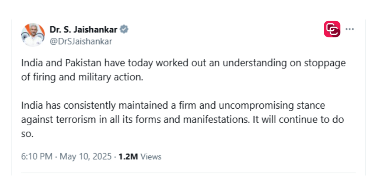This screenshot has width=374, height=195.
Task: Click the word understanding in the tweet
Action: click(x=255, y=63)
